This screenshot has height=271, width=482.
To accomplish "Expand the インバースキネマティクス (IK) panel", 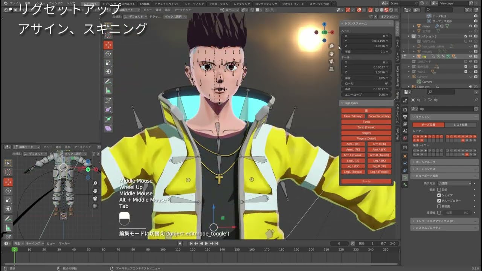I will point(445,221).
